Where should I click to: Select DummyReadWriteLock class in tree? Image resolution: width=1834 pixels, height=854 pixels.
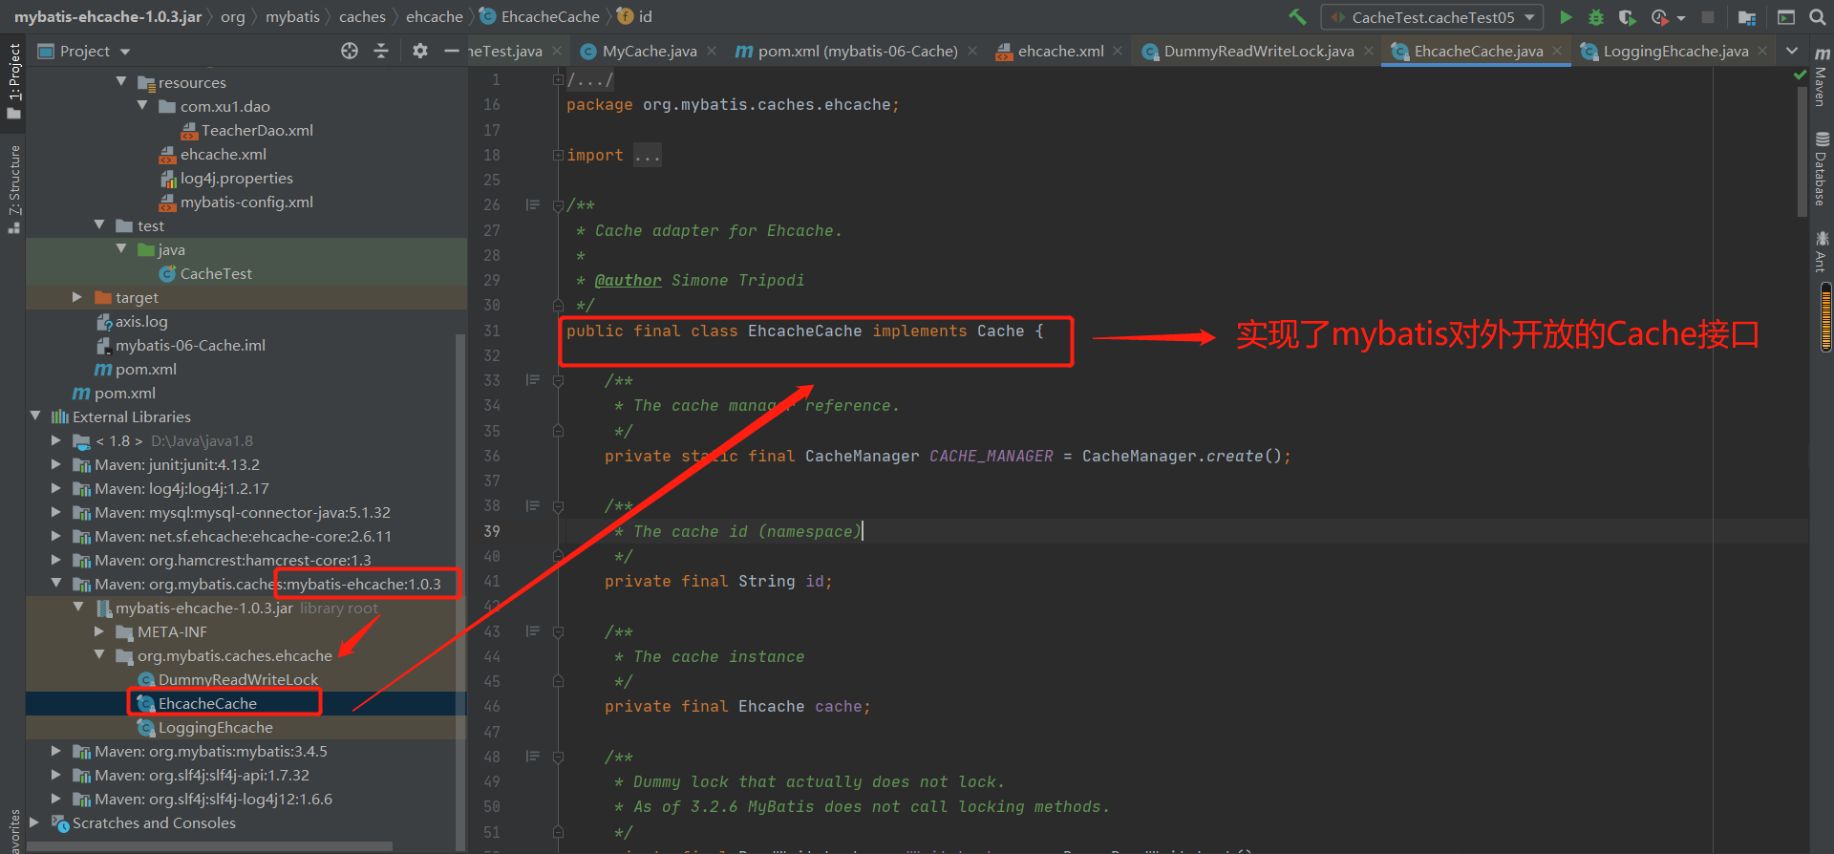point(228,679)
